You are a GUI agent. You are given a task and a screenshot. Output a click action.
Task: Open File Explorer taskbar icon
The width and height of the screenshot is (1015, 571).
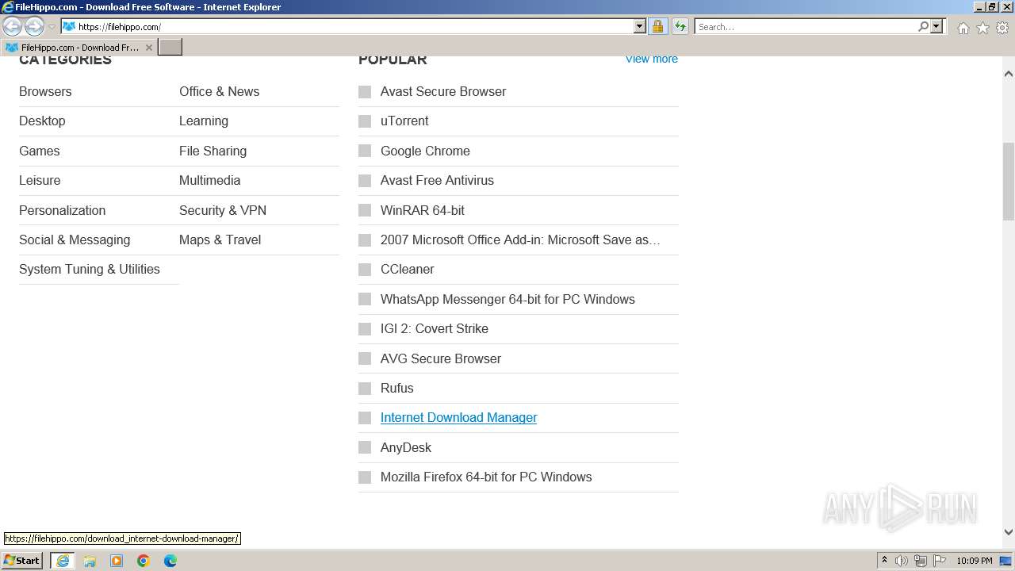(90, 561)
